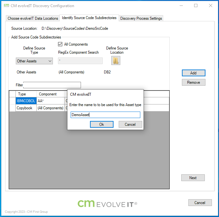219x217 pixels.
Task: Click the Remove button
Action: pos(194,82)
